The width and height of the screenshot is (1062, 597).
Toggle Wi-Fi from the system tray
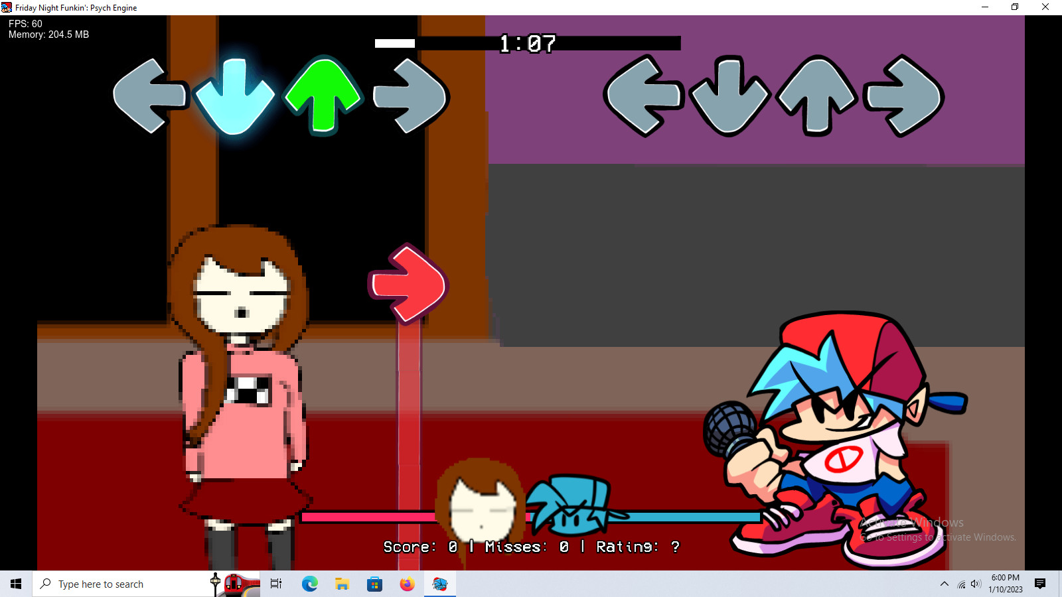pos(961,584)
